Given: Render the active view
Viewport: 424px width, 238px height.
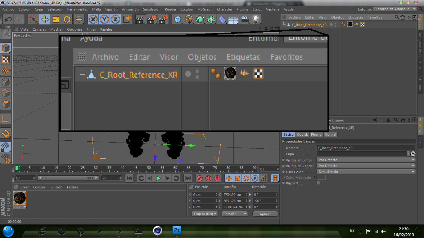Looking at the screenshot, I should coord(141,20).
